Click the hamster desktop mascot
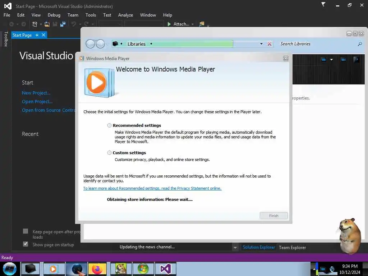 point(349,236)
